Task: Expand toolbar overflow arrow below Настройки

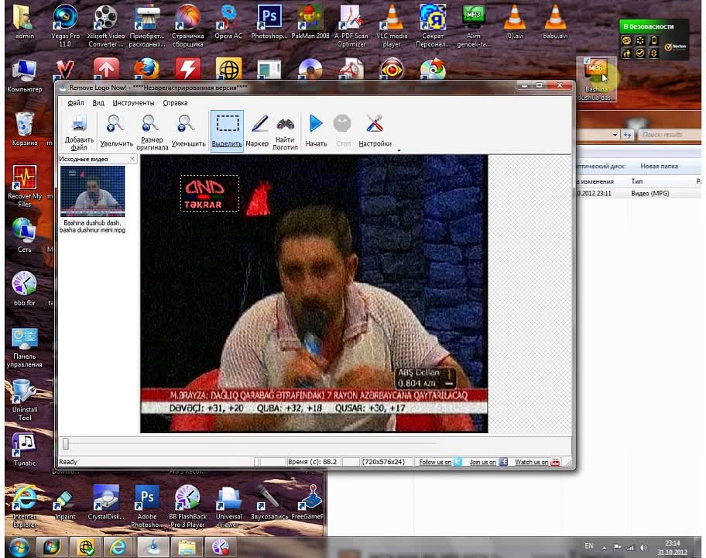Action: pos(399,150)
